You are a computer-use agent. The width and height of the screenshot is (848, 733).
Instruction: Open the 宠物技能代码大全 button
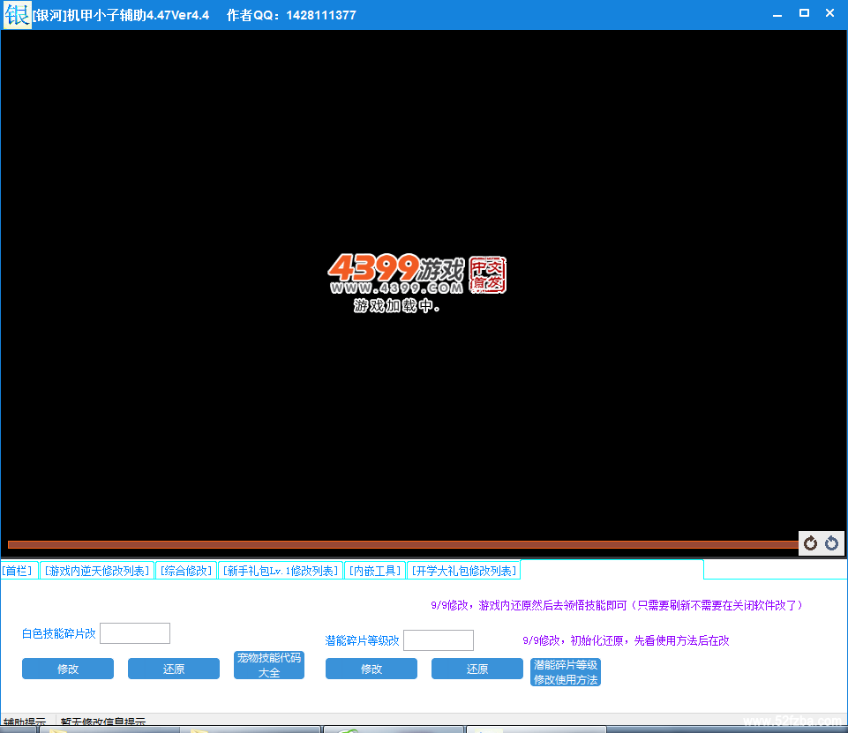click(x=269, y=665)
